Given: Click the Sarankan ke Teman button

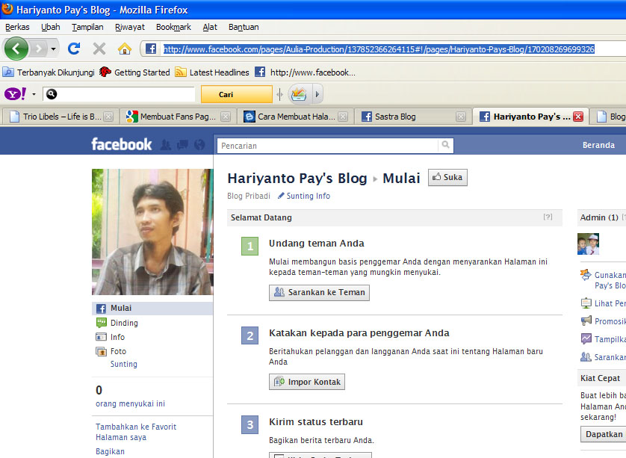Looking at the screenshot, I should coord(320,292).
